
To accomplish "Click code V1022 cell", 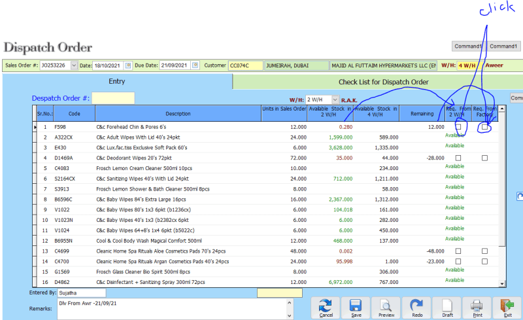I will (x=62, y=210).
